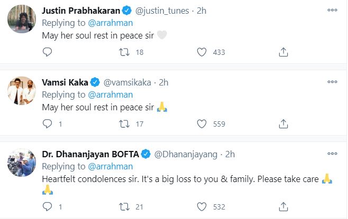Screen dimensions: 348x219
Task: Click @arrahman link in Vamsi Kaka's tweet
Action: tap(110, 94)
